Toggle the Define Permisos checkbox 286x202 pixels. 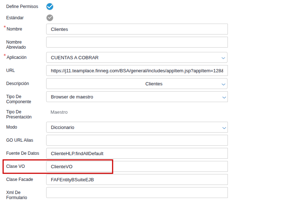[50, 7]
